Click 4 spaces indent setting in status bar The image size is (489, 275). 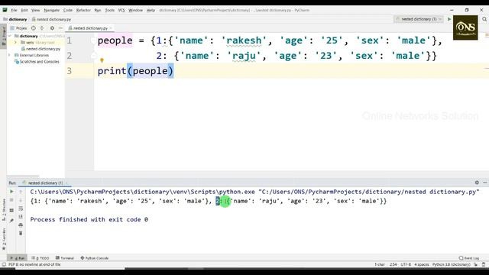pyautogui.click(x=422, y=265)
